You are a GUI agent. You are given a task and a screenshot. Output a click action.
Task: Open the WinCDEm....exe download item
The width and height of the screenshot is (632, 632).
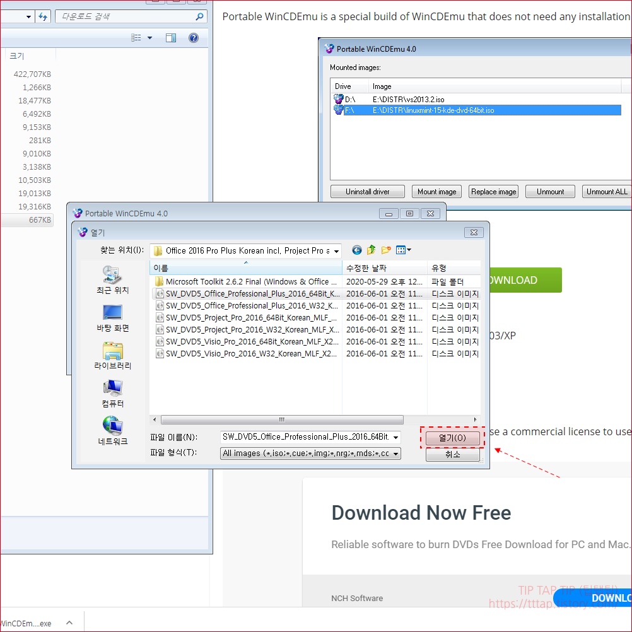26,623
